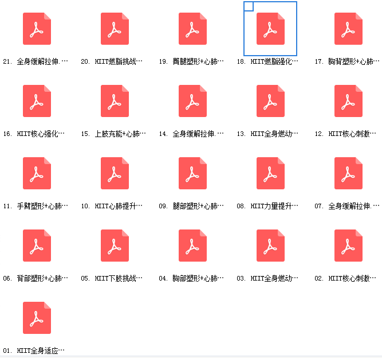
Task: Click the file name 16. HIIT核心强化
Action: pos(34,134)
